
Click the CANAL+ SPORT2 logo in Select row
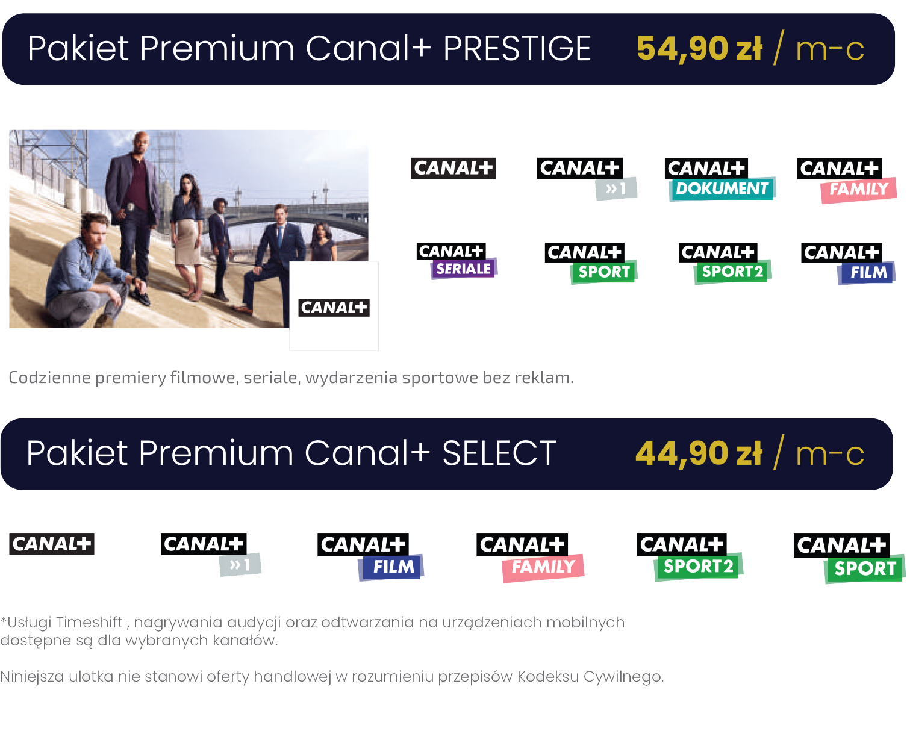point(690,557)
